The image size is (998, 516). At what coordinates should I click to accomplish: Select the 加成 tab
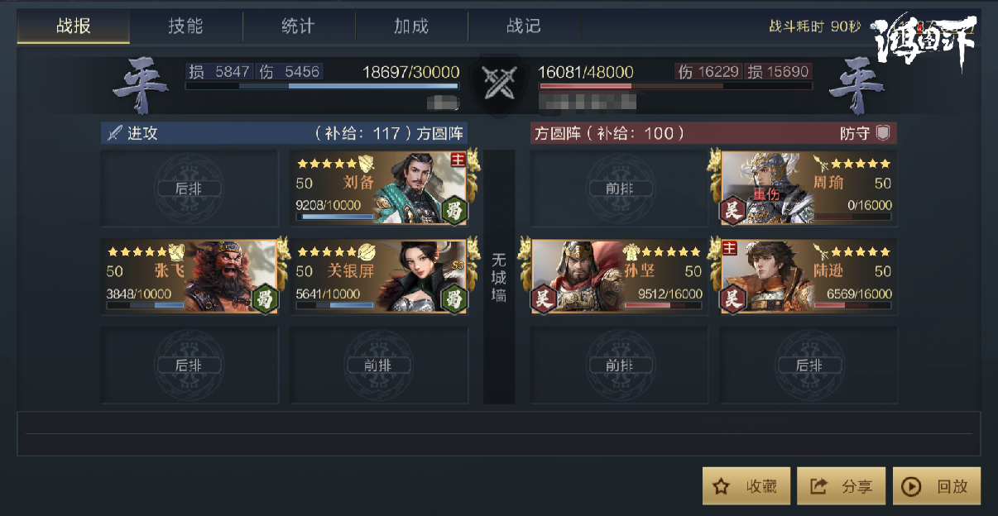pyautogui.click(x=411, y=26)
